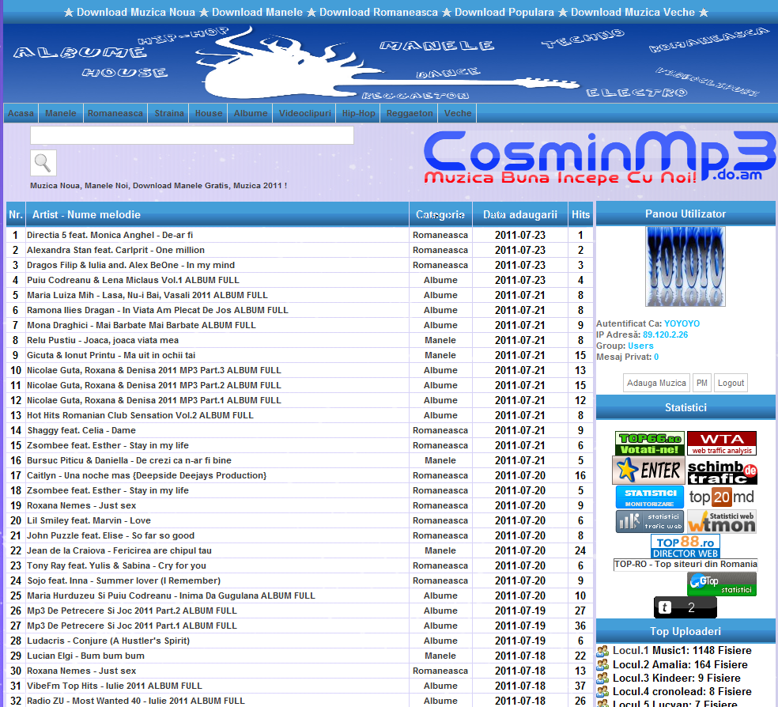778x707 pixels.
Task: Open private messages with the PM button
Action: [701, 383]
